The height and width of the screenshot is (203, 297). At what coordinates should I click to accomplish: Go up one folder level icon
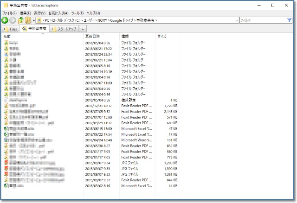pos(20,20)
